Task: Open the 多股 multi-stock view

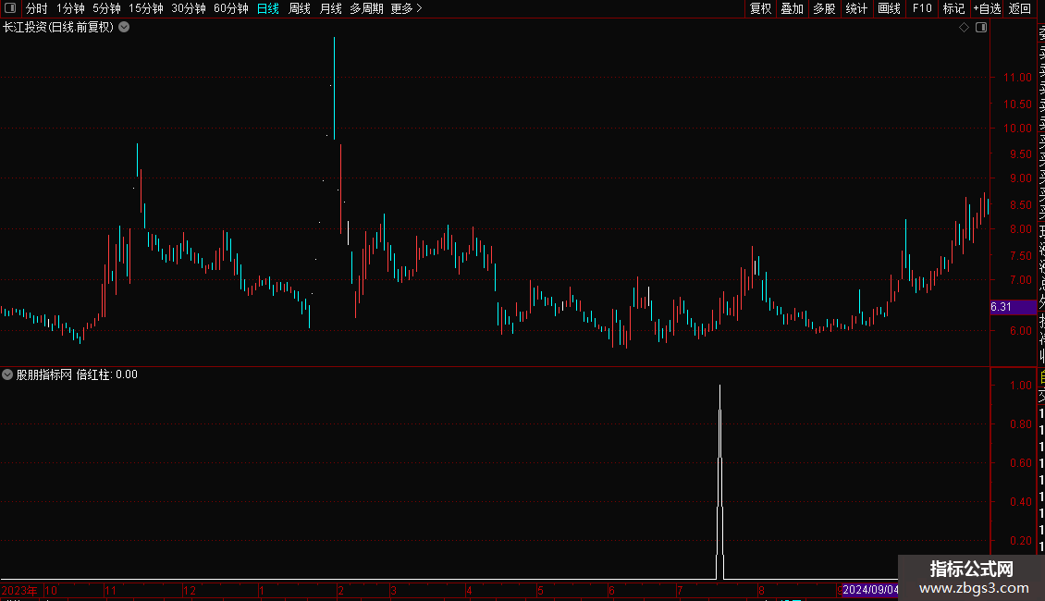Action: (824, 8)
